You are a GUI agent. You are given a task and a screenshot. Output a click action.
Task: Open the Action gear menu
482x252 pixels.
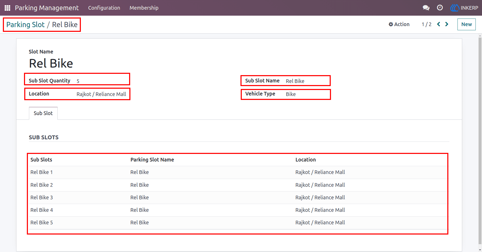[399, 24]
